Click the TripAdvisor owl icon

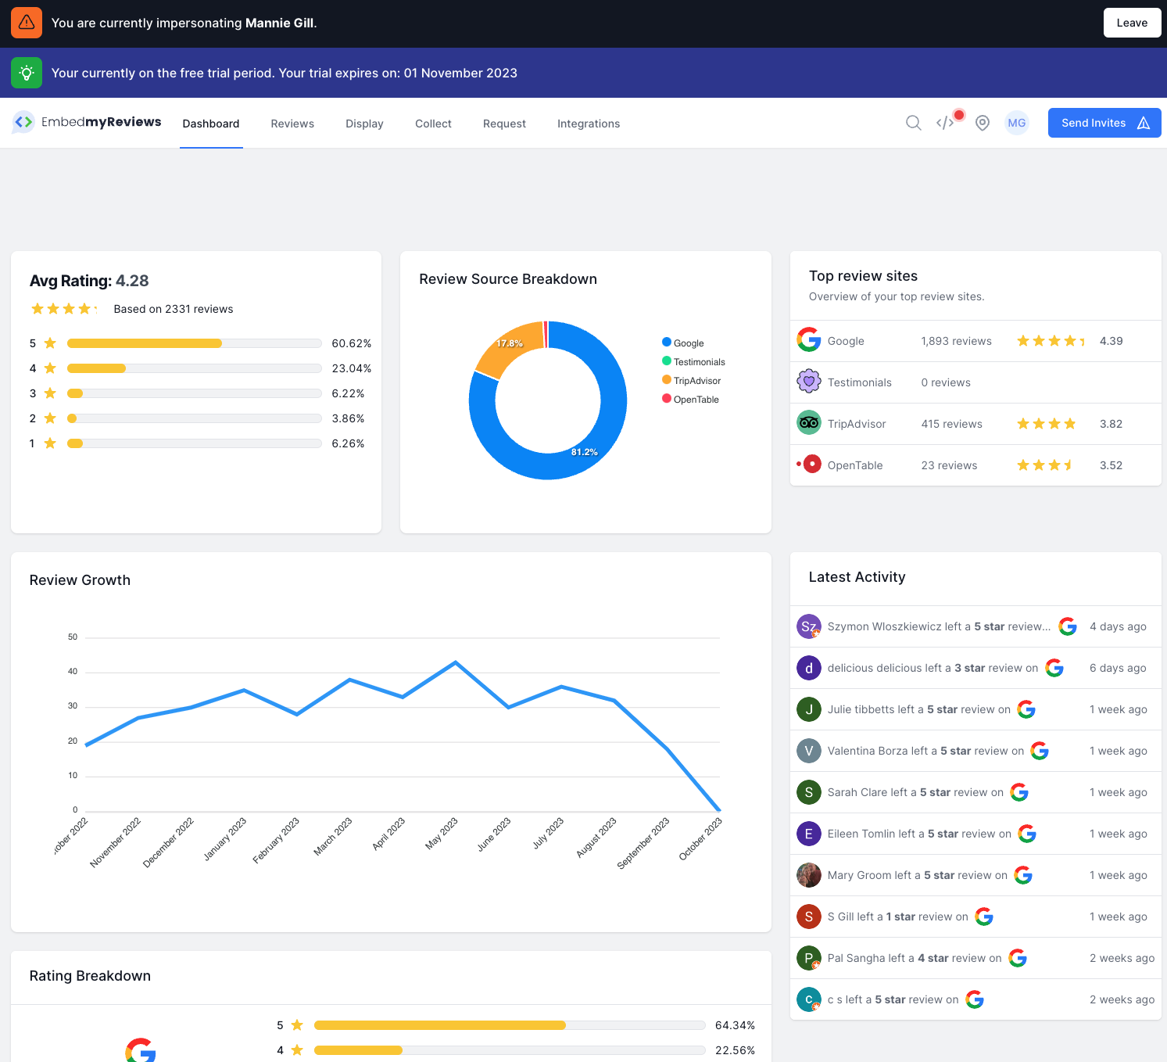click(x=809, y=423)
